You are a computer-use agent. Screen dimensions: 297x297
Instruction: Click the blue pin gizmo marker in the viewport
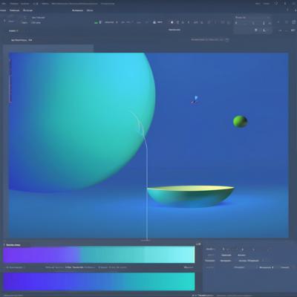(196, 99)
